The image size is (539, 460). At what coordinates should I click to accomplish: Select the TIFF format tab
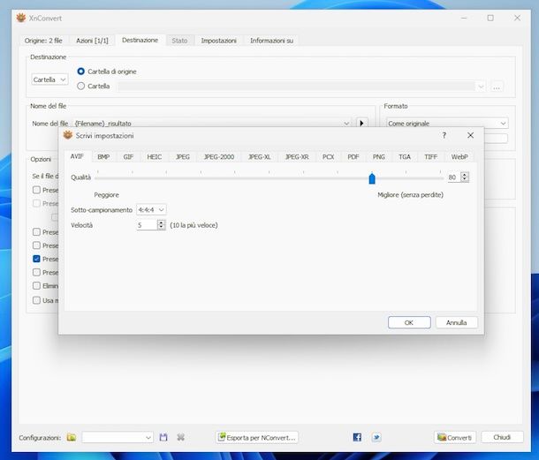[x=430, y=156]
